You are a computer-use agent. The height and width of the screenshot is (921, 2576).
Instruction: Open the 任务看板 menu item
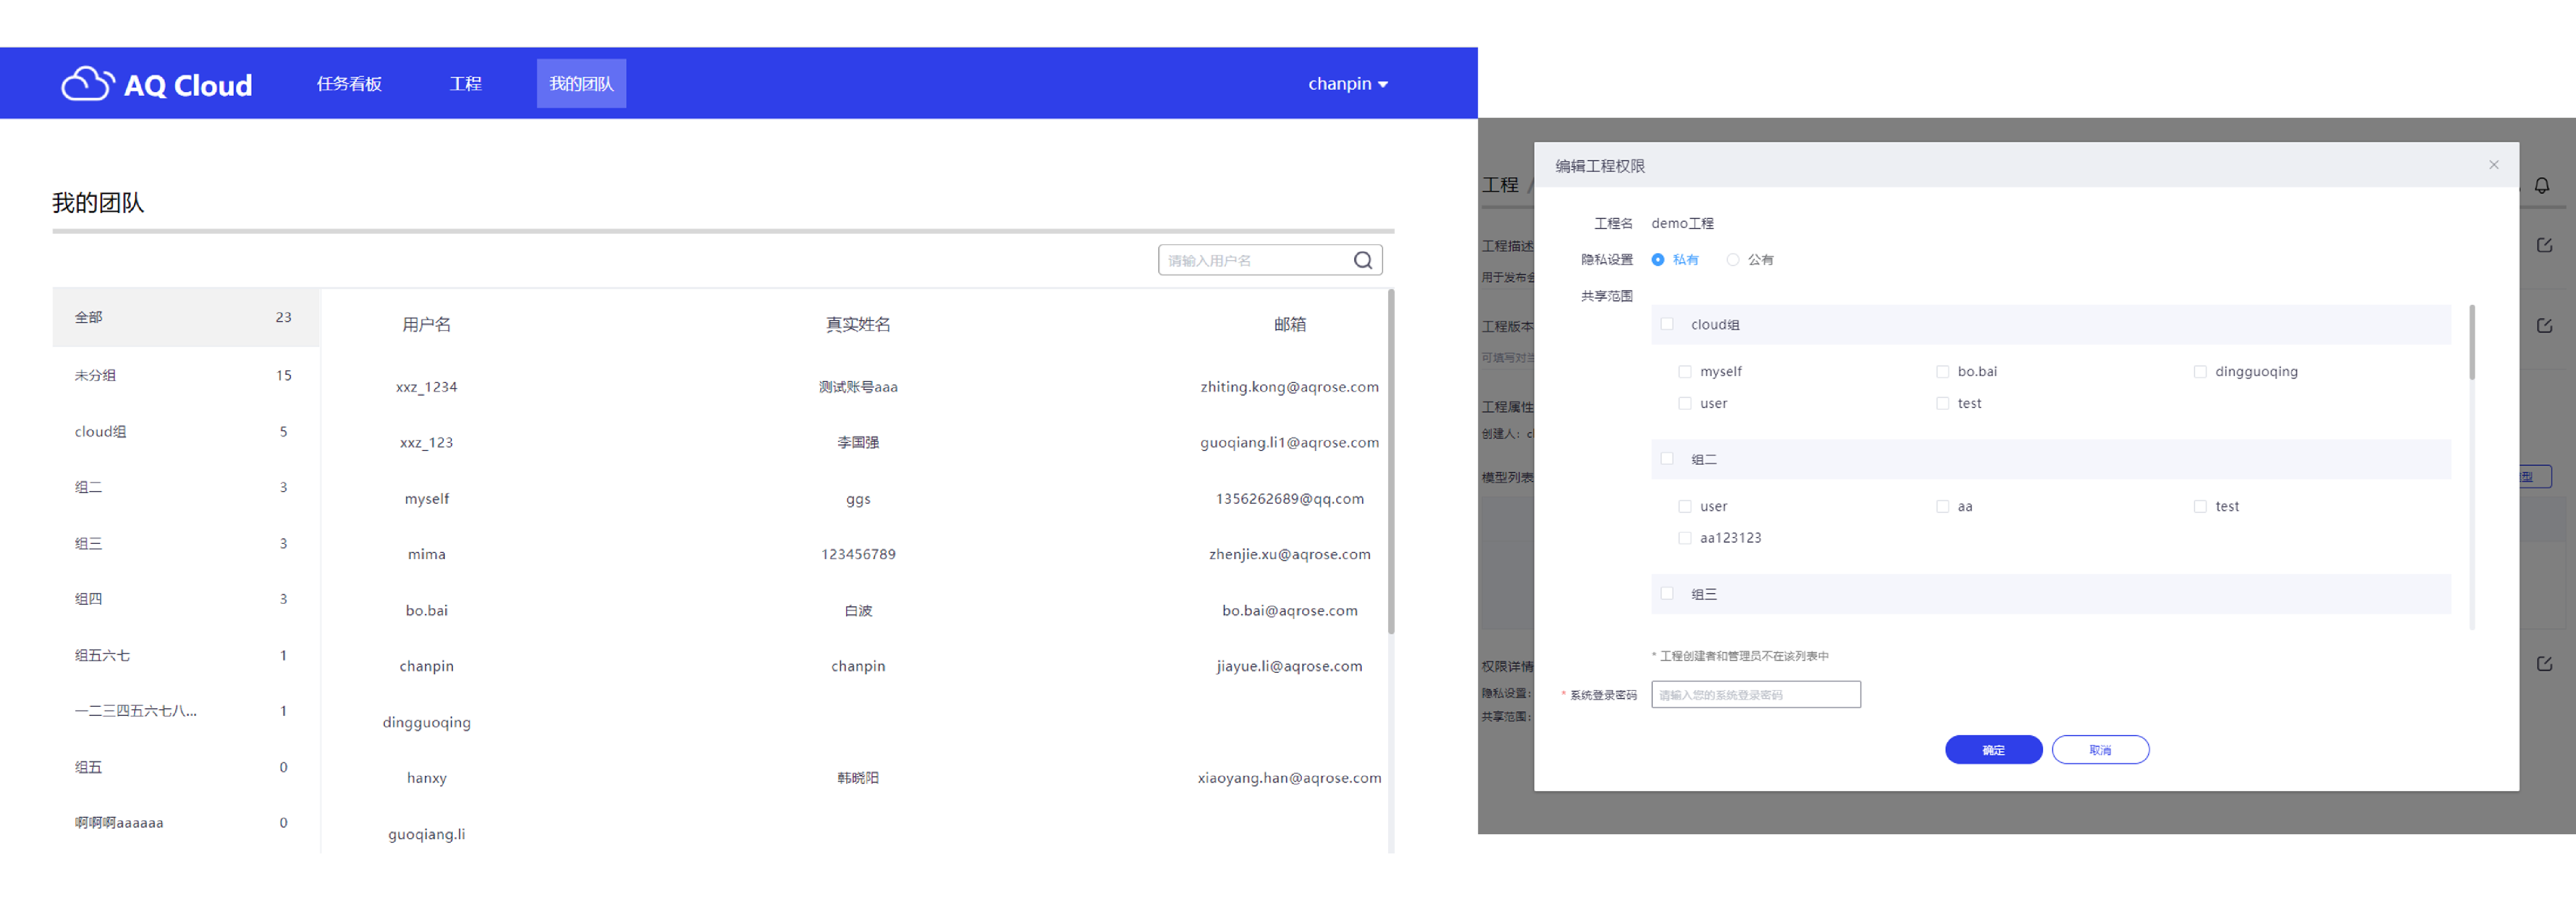pos(349,84)
